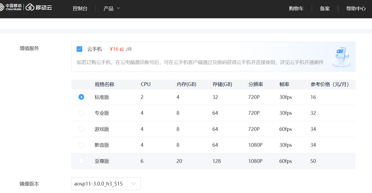Image resolution: width=372 pixels, height=193 pixels.
Task: Click the cloud phone illustration thumbnail
Action: [341, 57]
